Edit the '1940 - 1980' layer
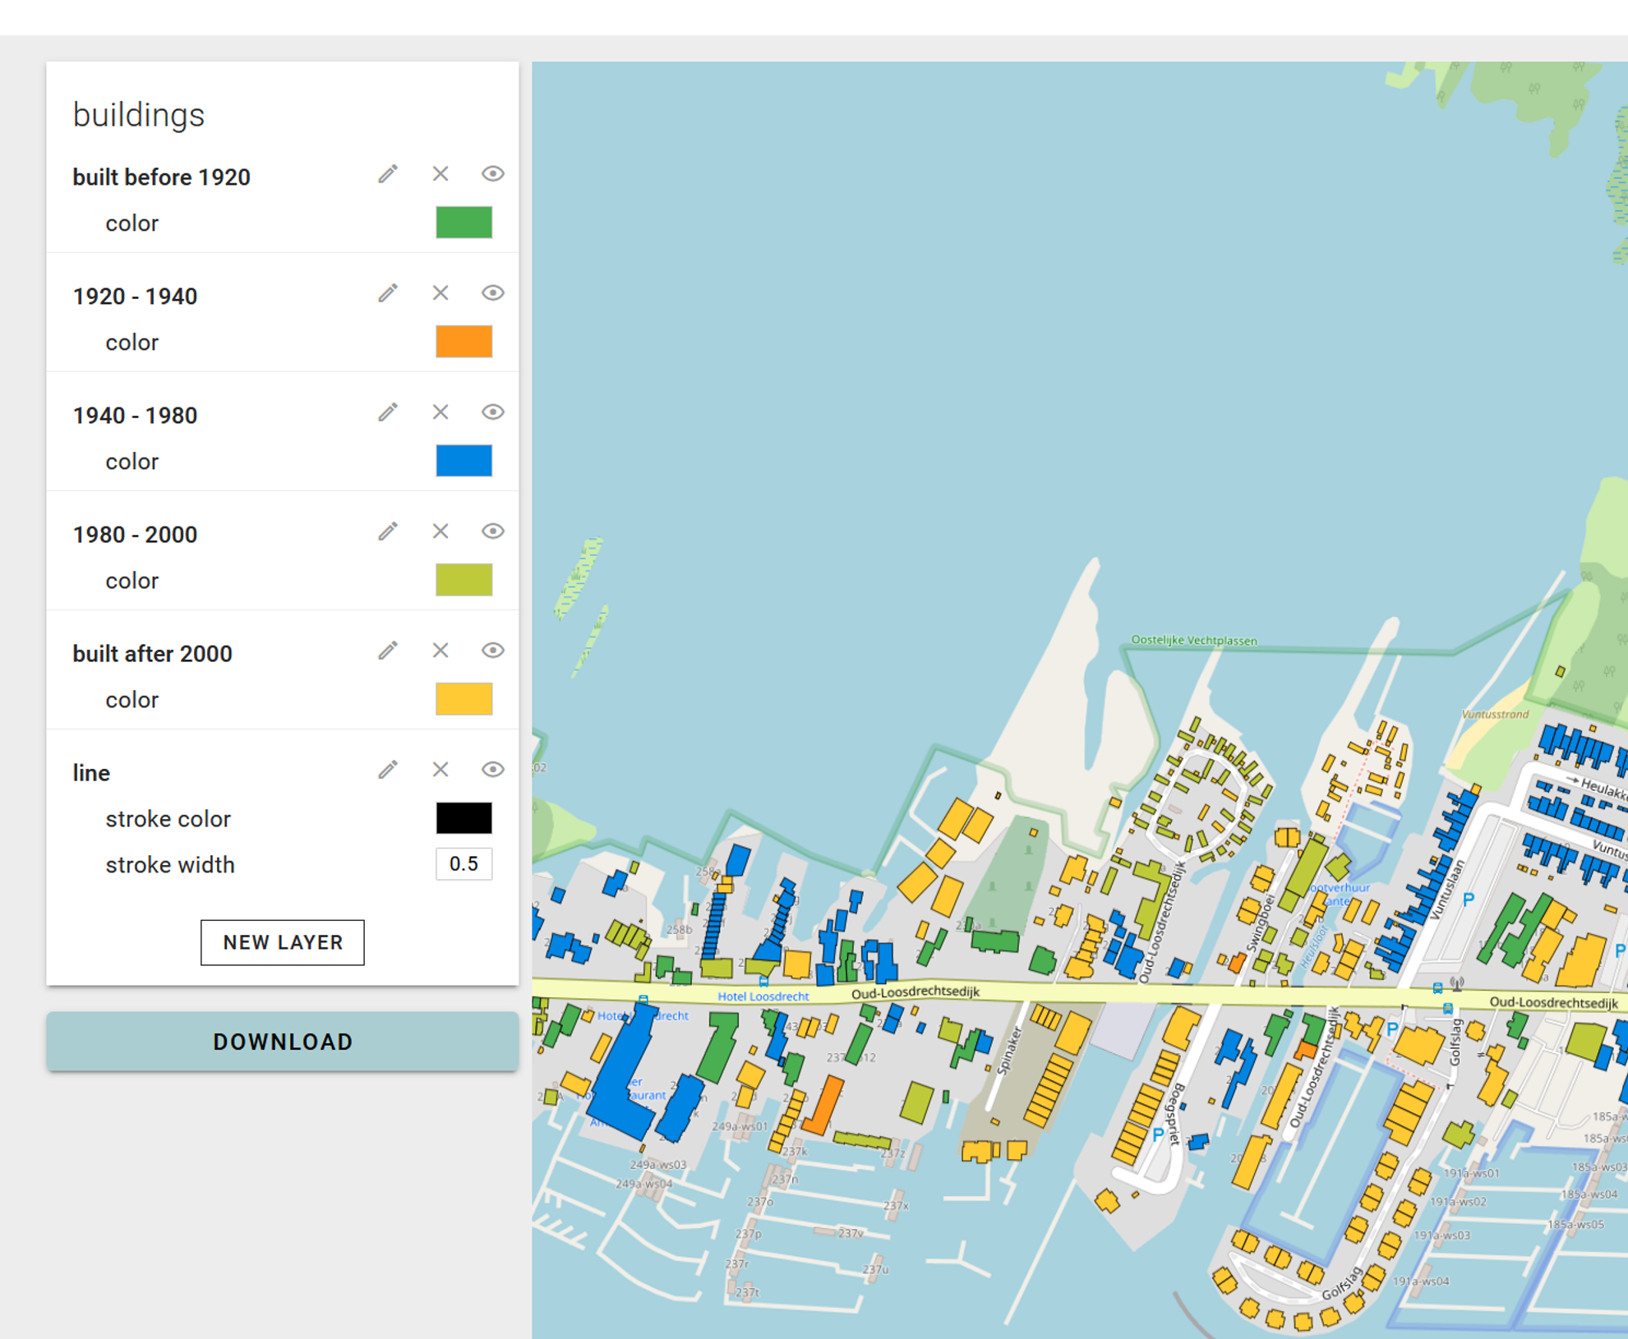The height and width of the screenshot is (1339, 1628). coord(388,412)
